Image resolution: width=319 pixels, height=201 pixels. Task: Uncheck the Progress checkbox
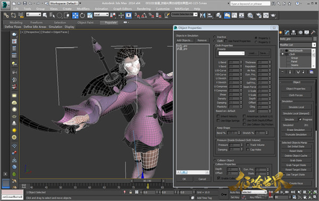pos(300,120)
